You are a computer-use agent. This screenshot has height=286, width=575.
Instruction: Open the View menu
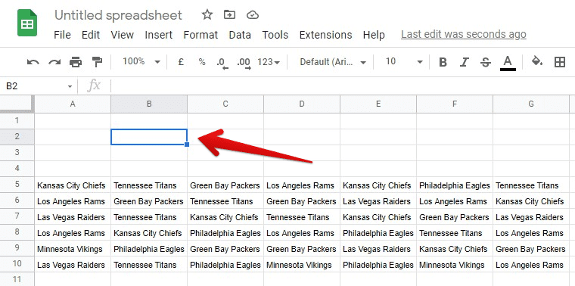coord(122,35)
